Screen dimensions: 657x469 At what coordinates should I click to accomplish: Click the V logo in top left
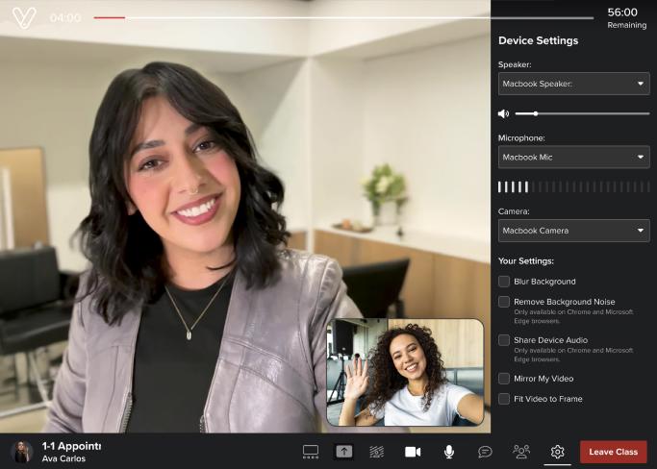[24, 17]
